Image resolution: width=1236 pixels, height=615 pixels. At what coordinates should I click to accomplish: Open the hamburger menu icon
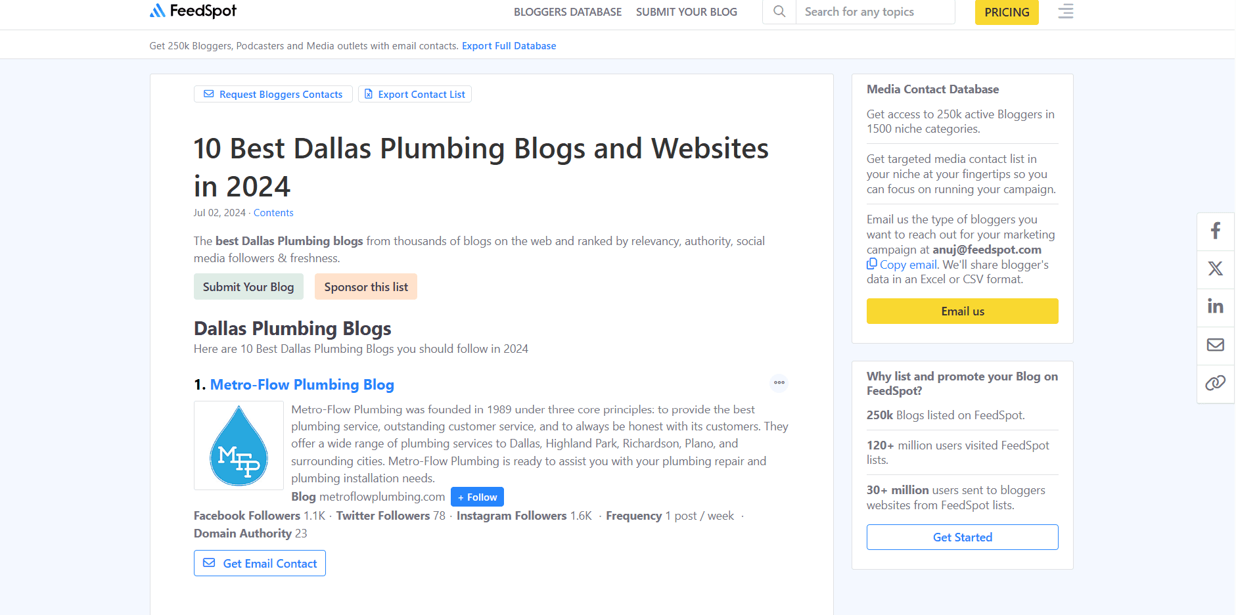point(1066,11)
